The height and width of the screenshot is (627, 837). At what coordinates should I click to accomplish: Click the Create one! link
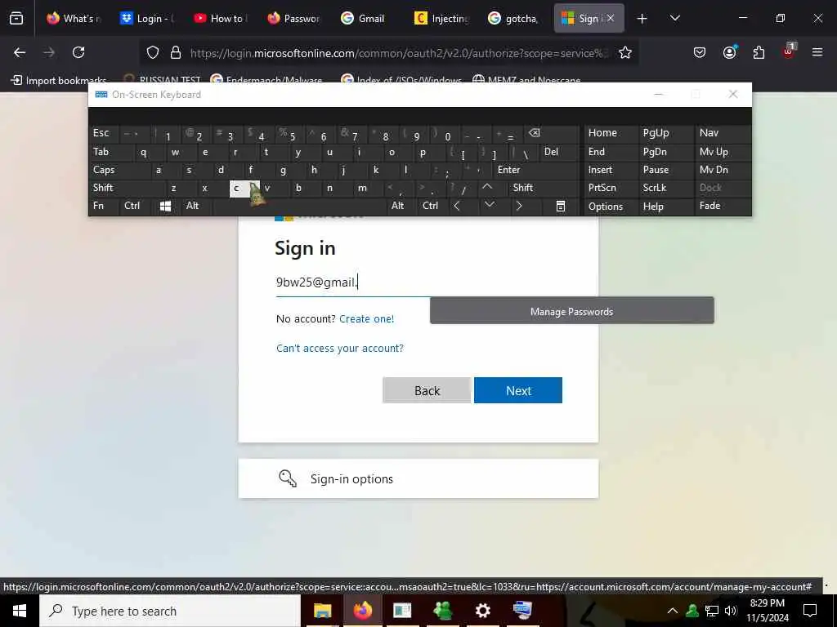pos(367,319)
